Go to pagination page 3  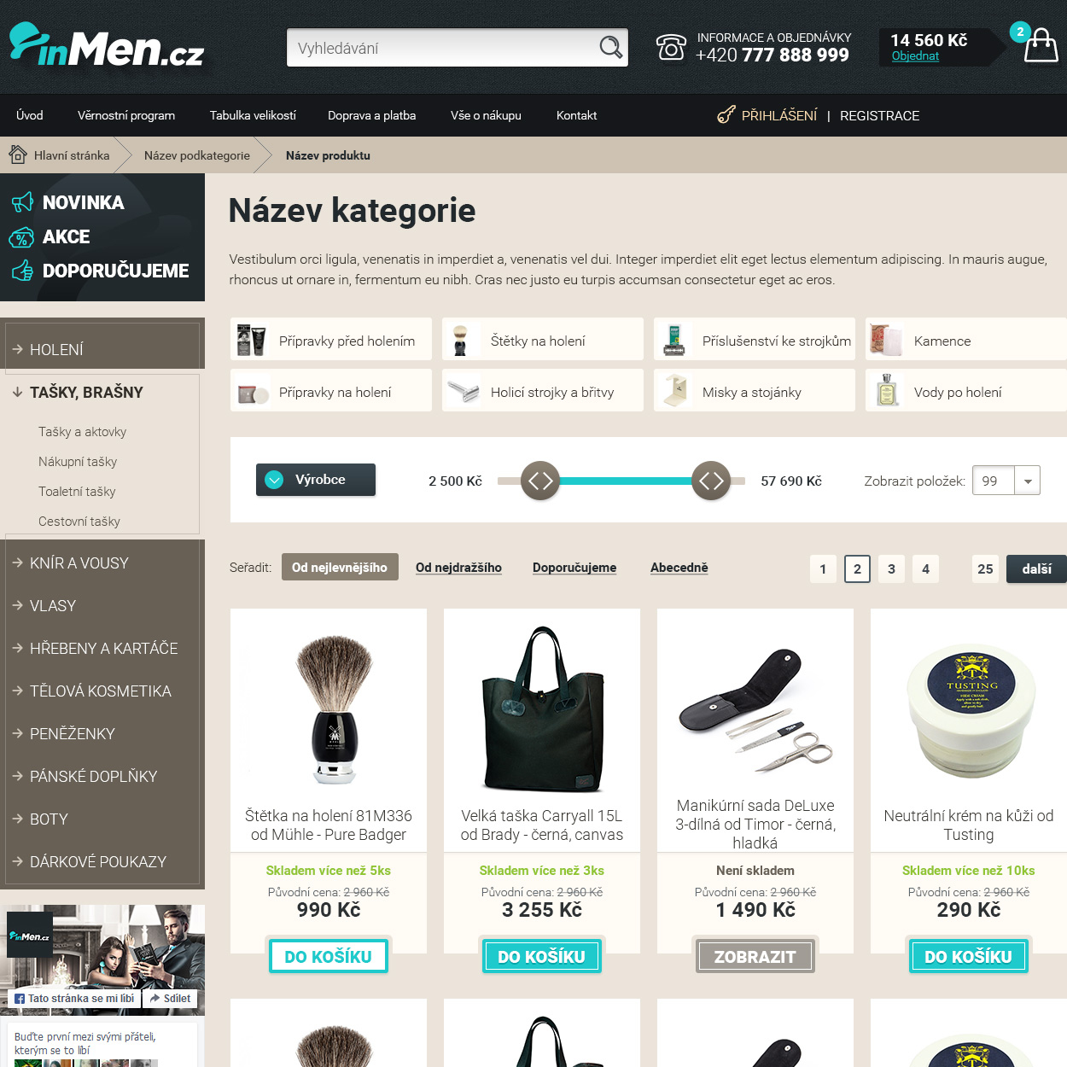(891, 568)
